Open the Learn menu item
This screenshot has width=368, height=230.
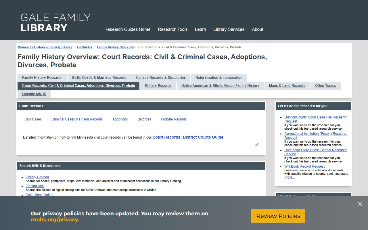pyautogui.click(x=200, y=29)
